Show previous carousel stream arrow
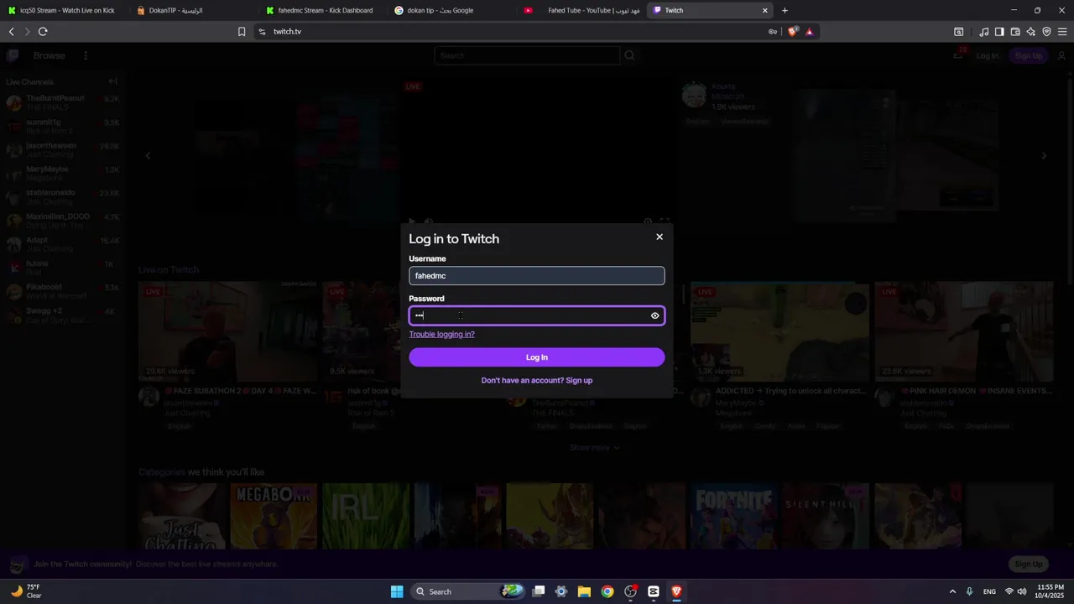The image size is (1074, 604). [x=149, y=155]
